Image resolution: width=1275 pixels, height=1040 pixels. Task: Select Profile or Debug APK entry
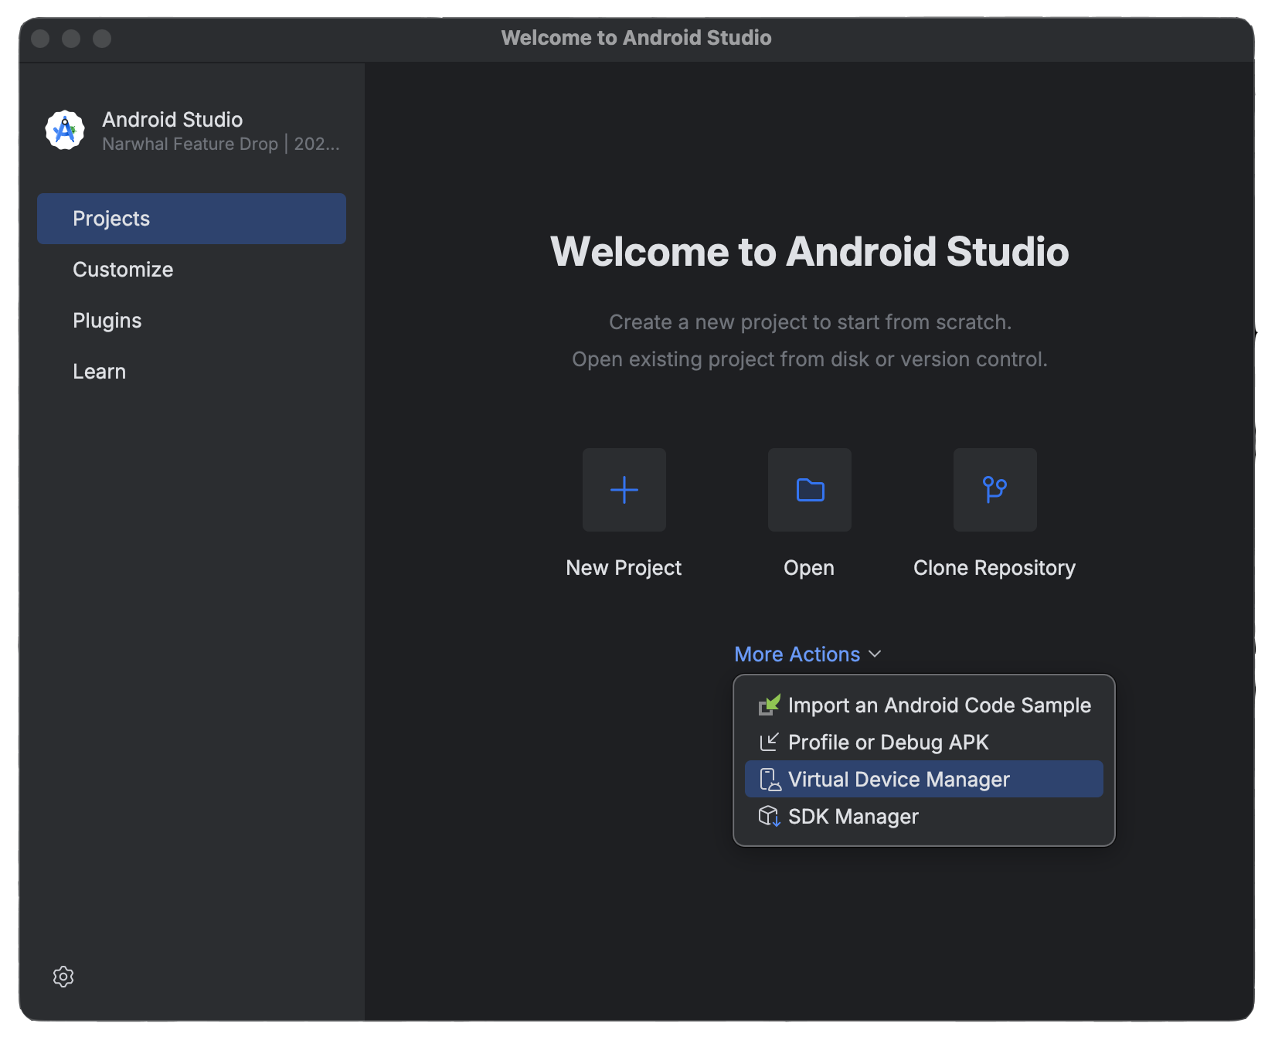click(x=924, y=742)
